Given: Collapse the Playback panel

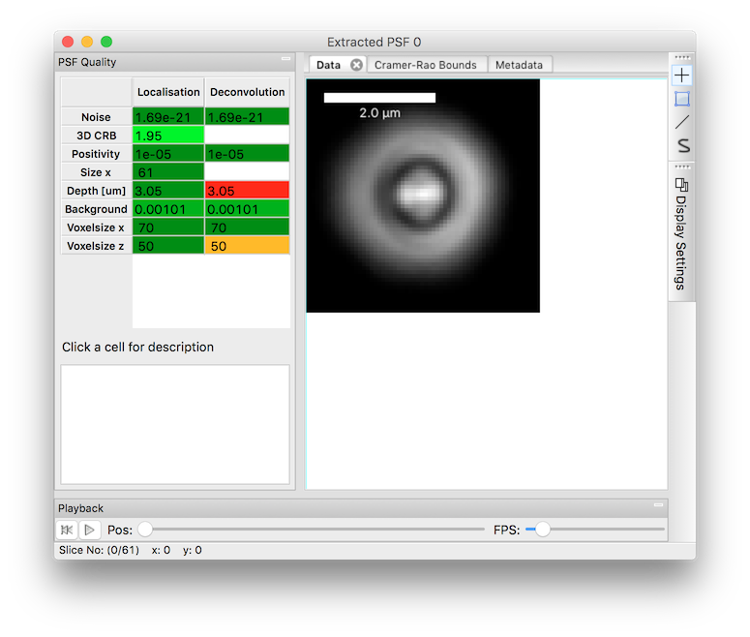Looking at the screenshot, I should (x=658, y=505).
